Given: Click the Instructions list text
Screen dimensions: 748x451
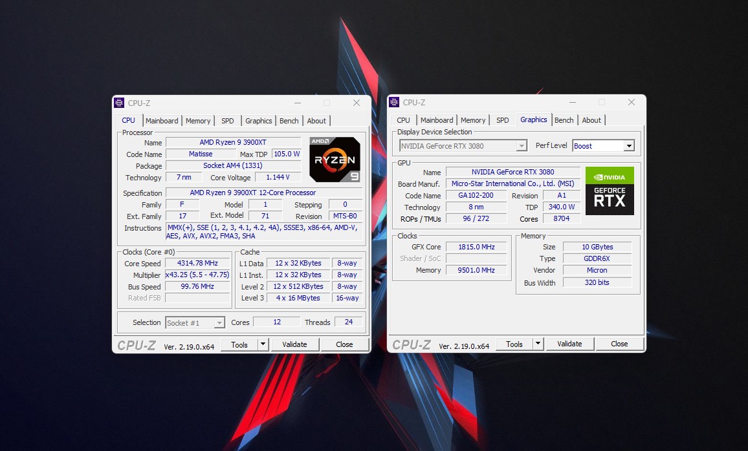Looking at the screenshot, I should 264,232.
